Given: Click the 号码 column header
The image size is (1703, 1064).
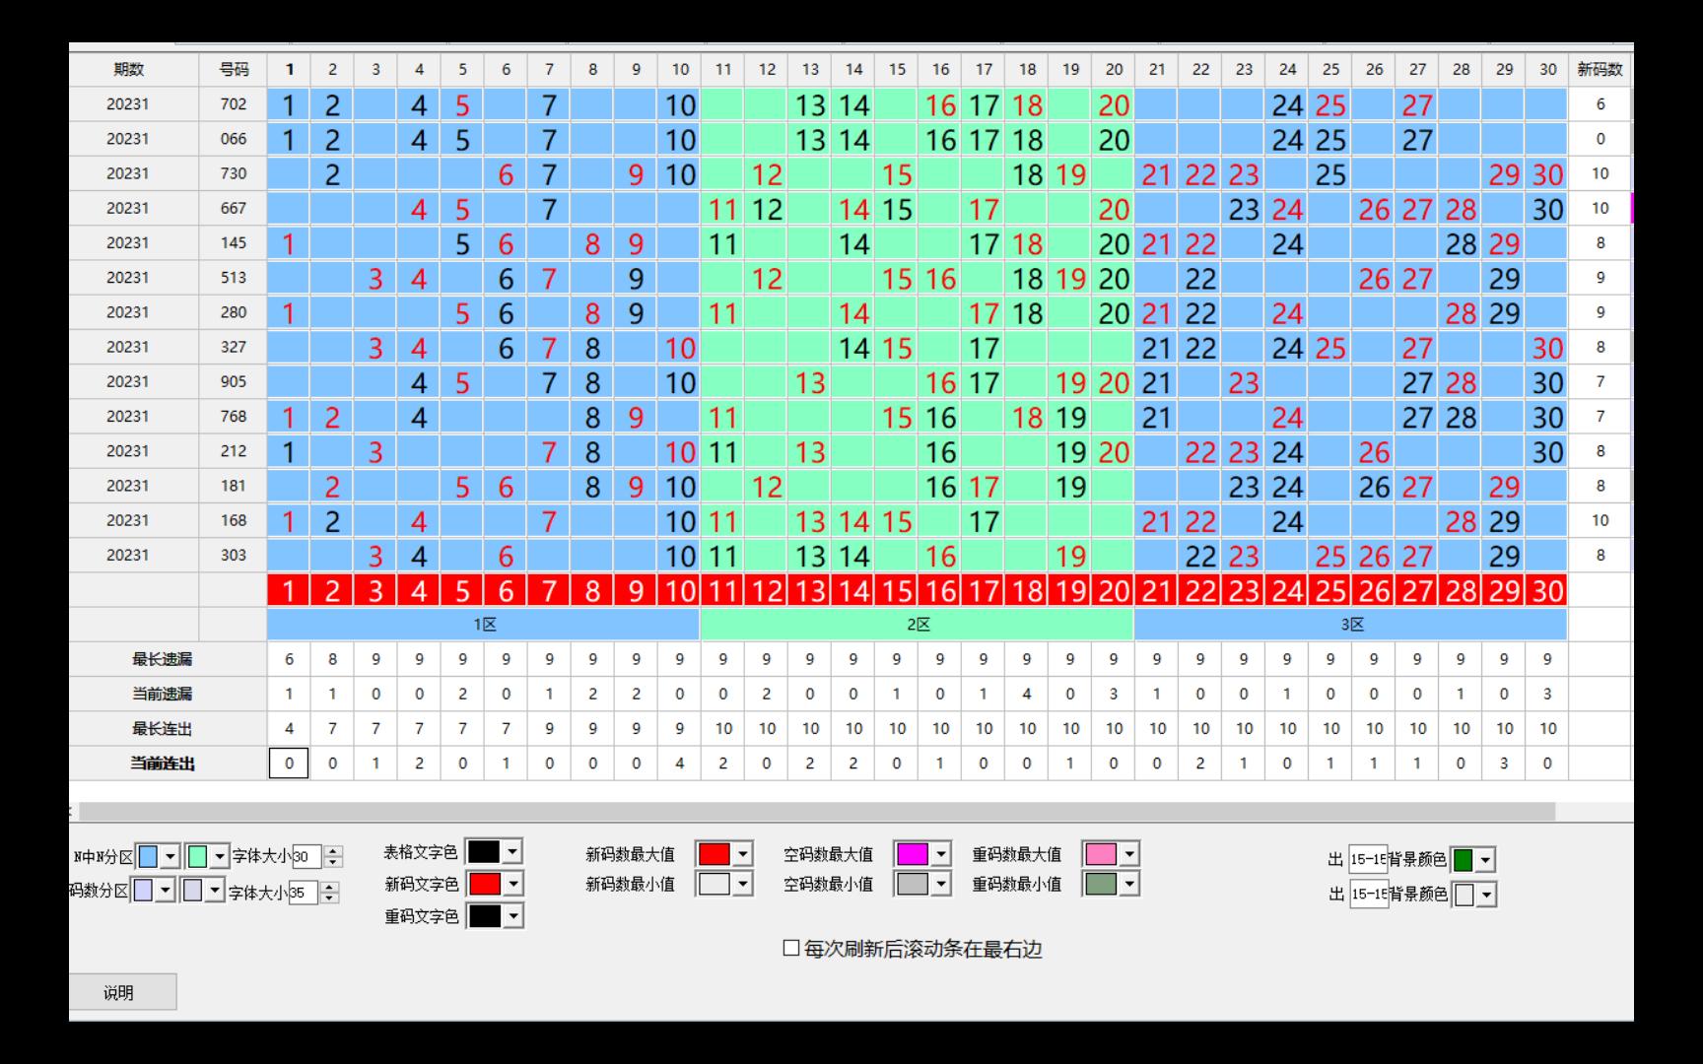Looking at the screenshot, I should point(234,69).
